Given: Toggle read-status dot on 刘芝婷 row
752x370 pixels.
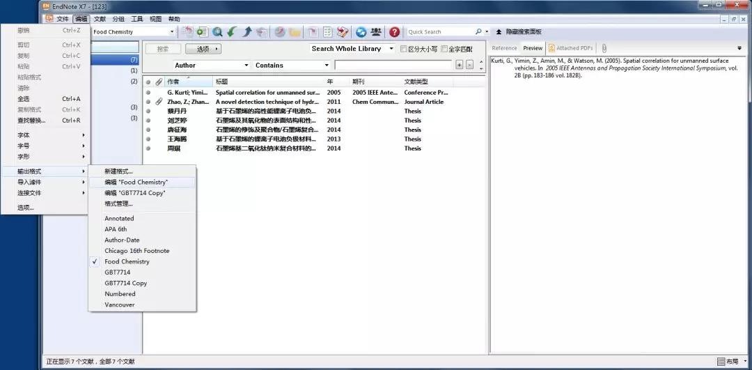Looking at the screenshot, I should pos(148,121).
